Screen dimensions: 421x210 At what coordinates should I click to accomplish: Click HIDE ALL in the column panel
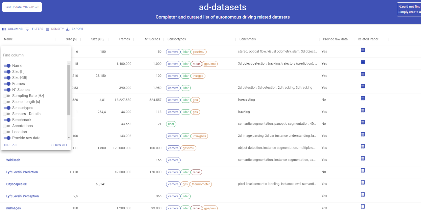coord(11,145)
